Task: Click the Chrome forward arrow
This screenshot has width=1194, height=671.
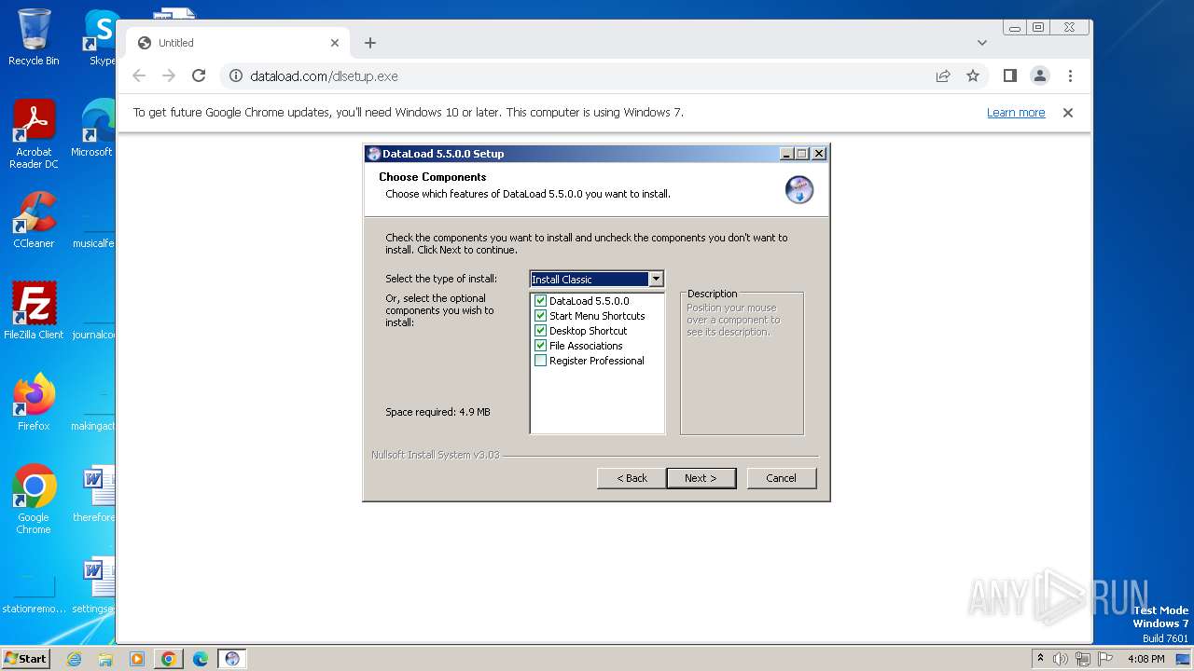Action: tap(169, 75)
